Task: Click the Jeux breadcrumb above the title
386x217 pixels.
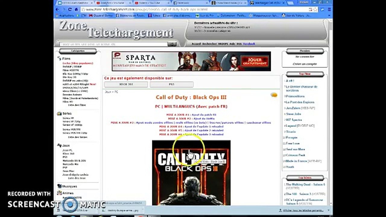Action: coord(108,91)
